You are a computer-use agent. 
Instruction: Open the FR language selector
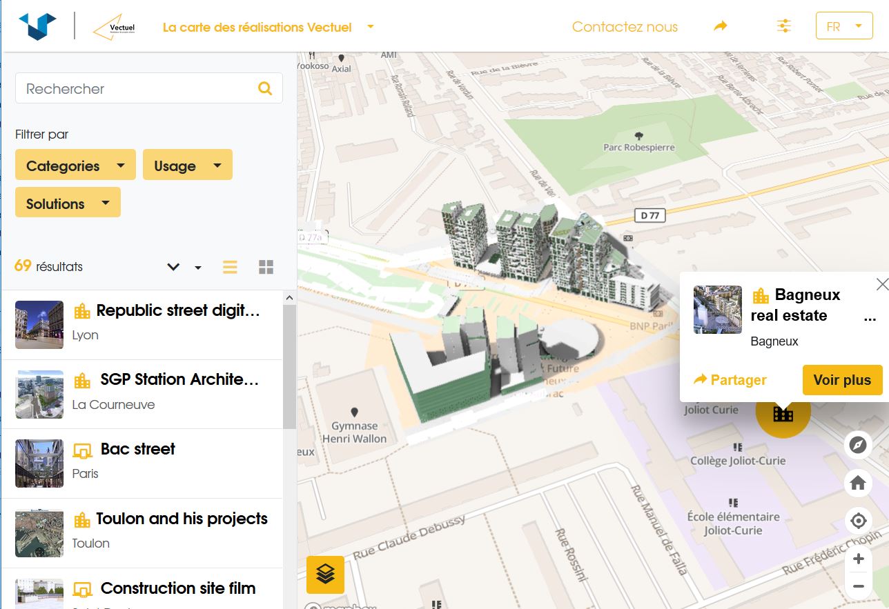coord(844,26)
